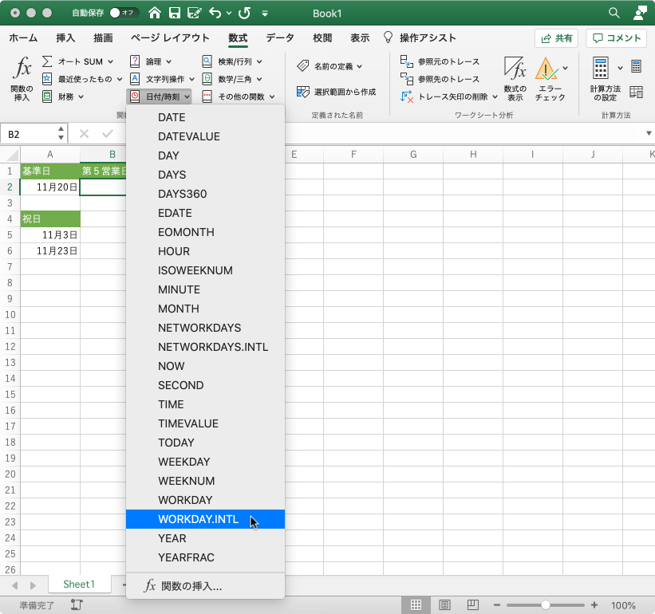Click the zoom in plus button

[594, 604]
